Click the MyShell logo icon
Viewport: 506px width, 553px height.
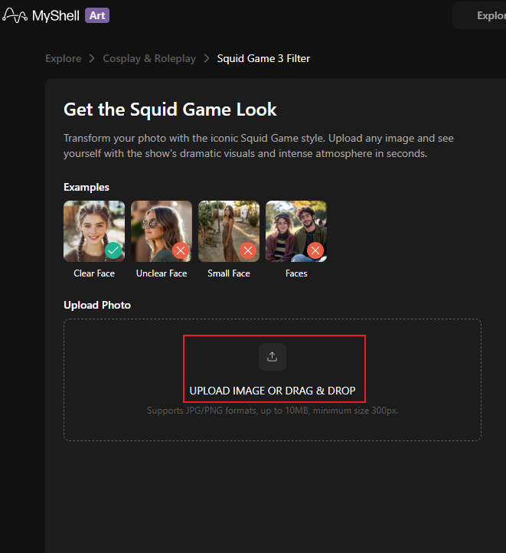click(x=15, y=15)
